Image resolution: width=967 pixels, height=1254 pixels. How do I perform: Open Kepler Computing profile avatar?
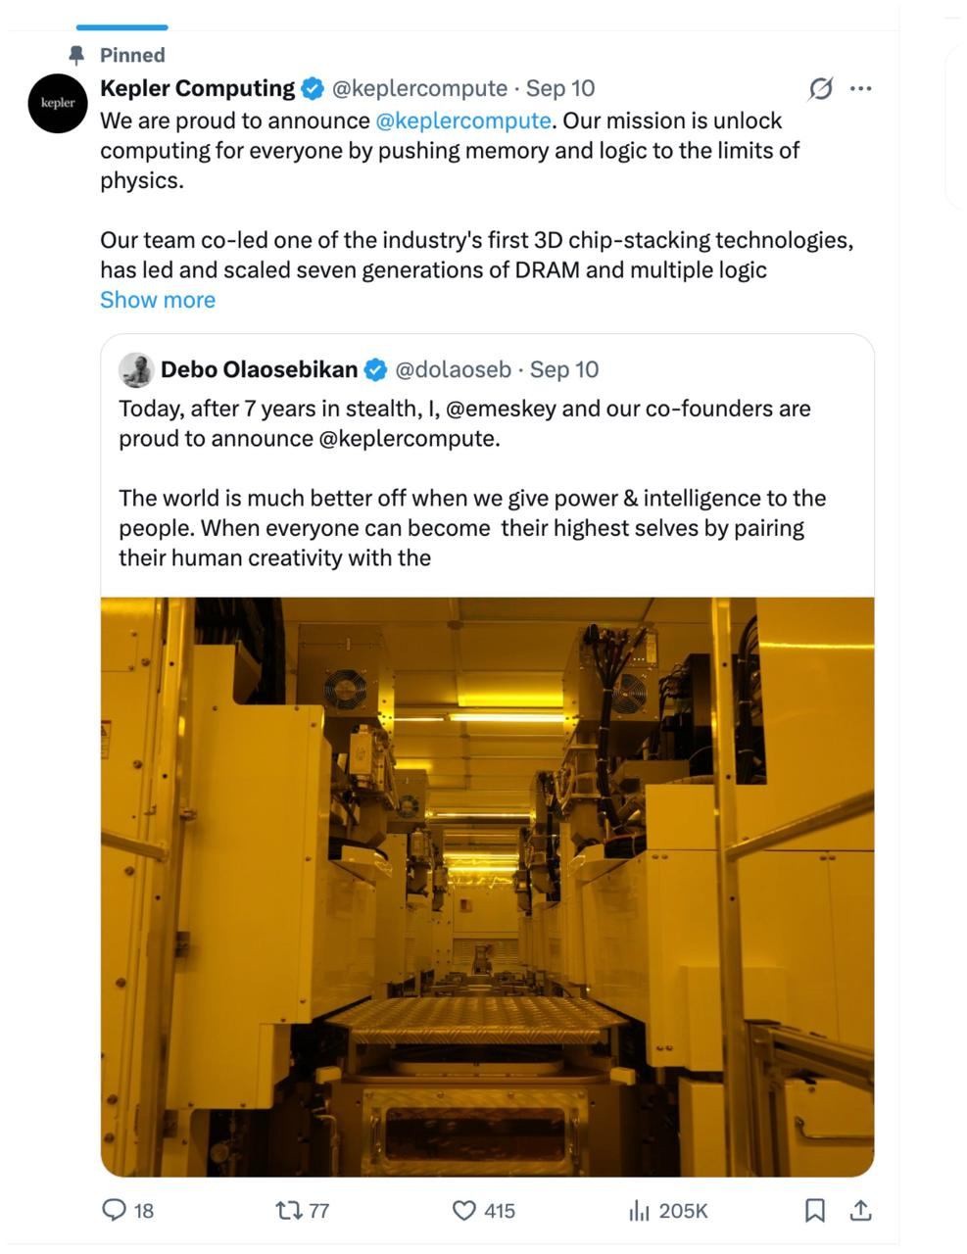point(58,103)
